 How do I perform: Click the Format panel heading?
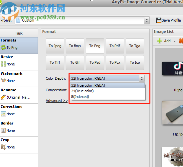pyautogui.click(x=49, y=32)
